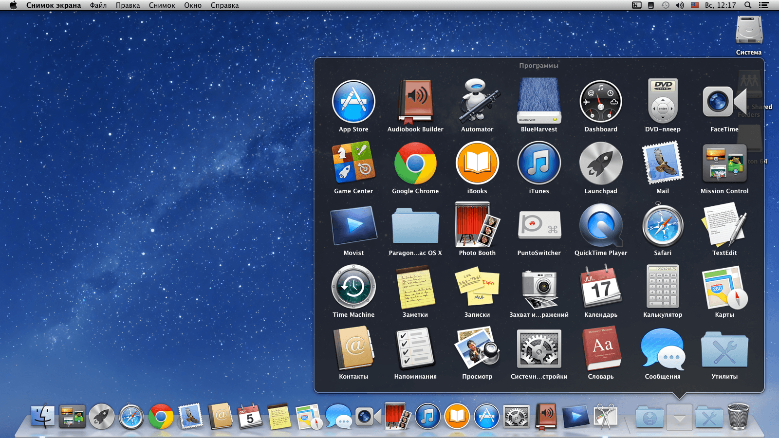
Task: Click the Time Machine menu bar icon
Action: coord(665,5)
